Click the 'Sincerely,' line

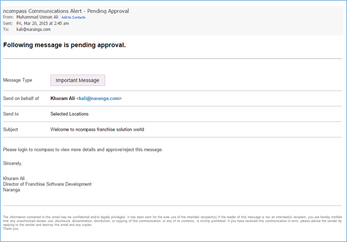coord(13,163)
